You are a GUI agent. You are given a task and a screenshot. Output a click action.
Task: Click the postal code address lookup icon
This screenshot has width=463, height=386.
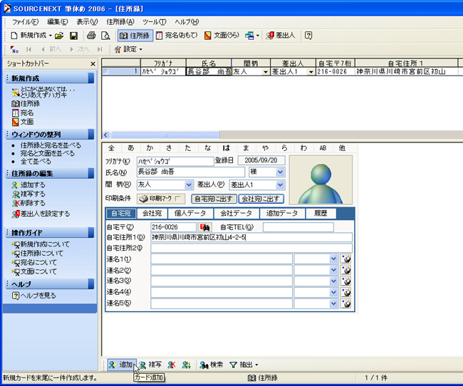(205, 227)
